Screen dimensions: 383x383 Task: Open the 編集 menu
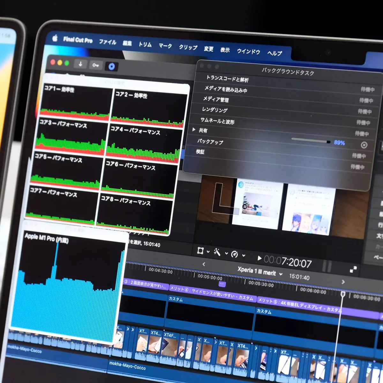(x=127, y=43)
